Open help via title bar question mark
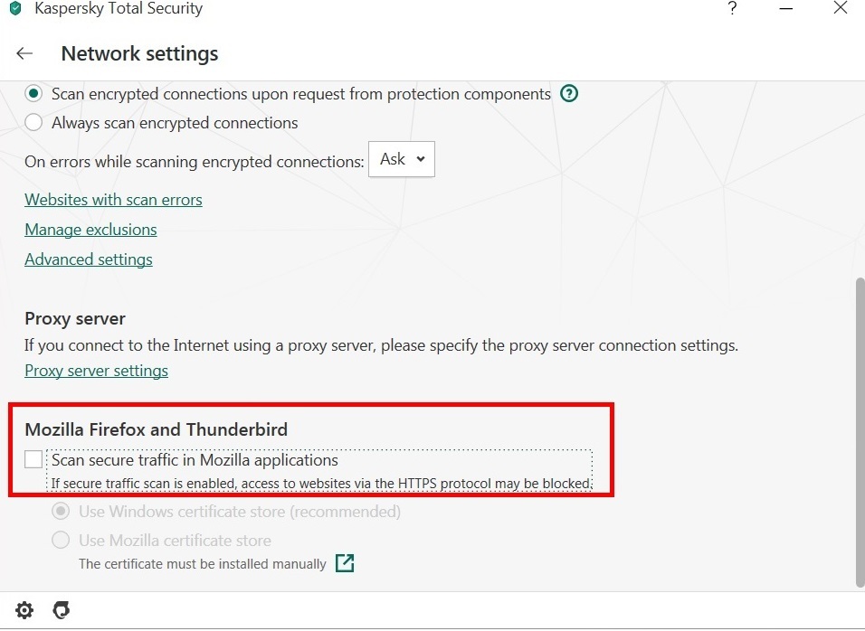 pos(732,9)
